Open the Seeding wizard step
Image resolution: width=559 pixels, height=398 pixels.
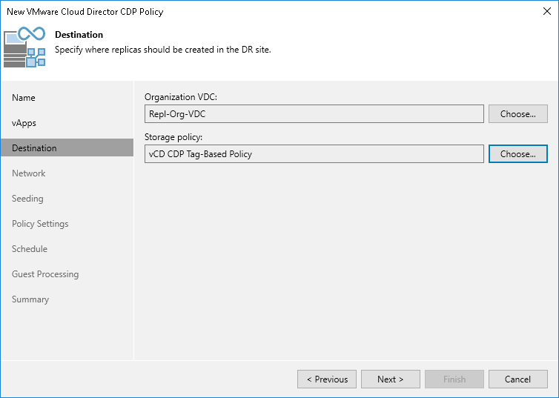click(x=27, y=199)
